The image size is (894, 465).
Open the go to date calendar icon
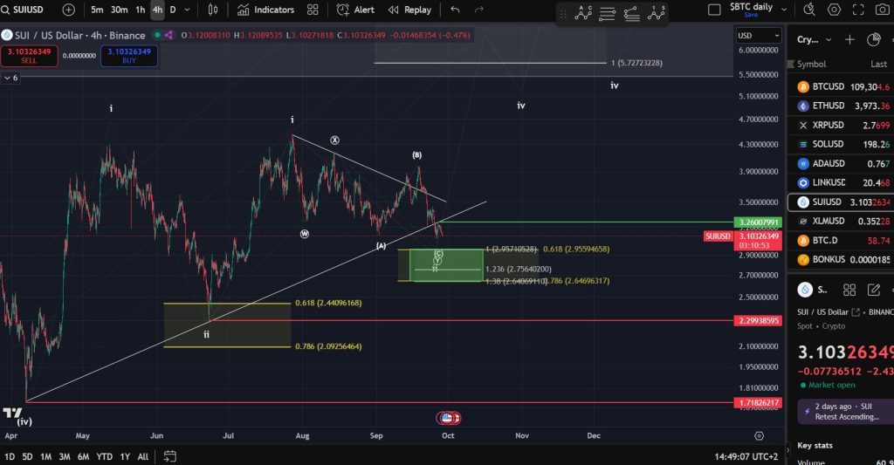point(170,456)
